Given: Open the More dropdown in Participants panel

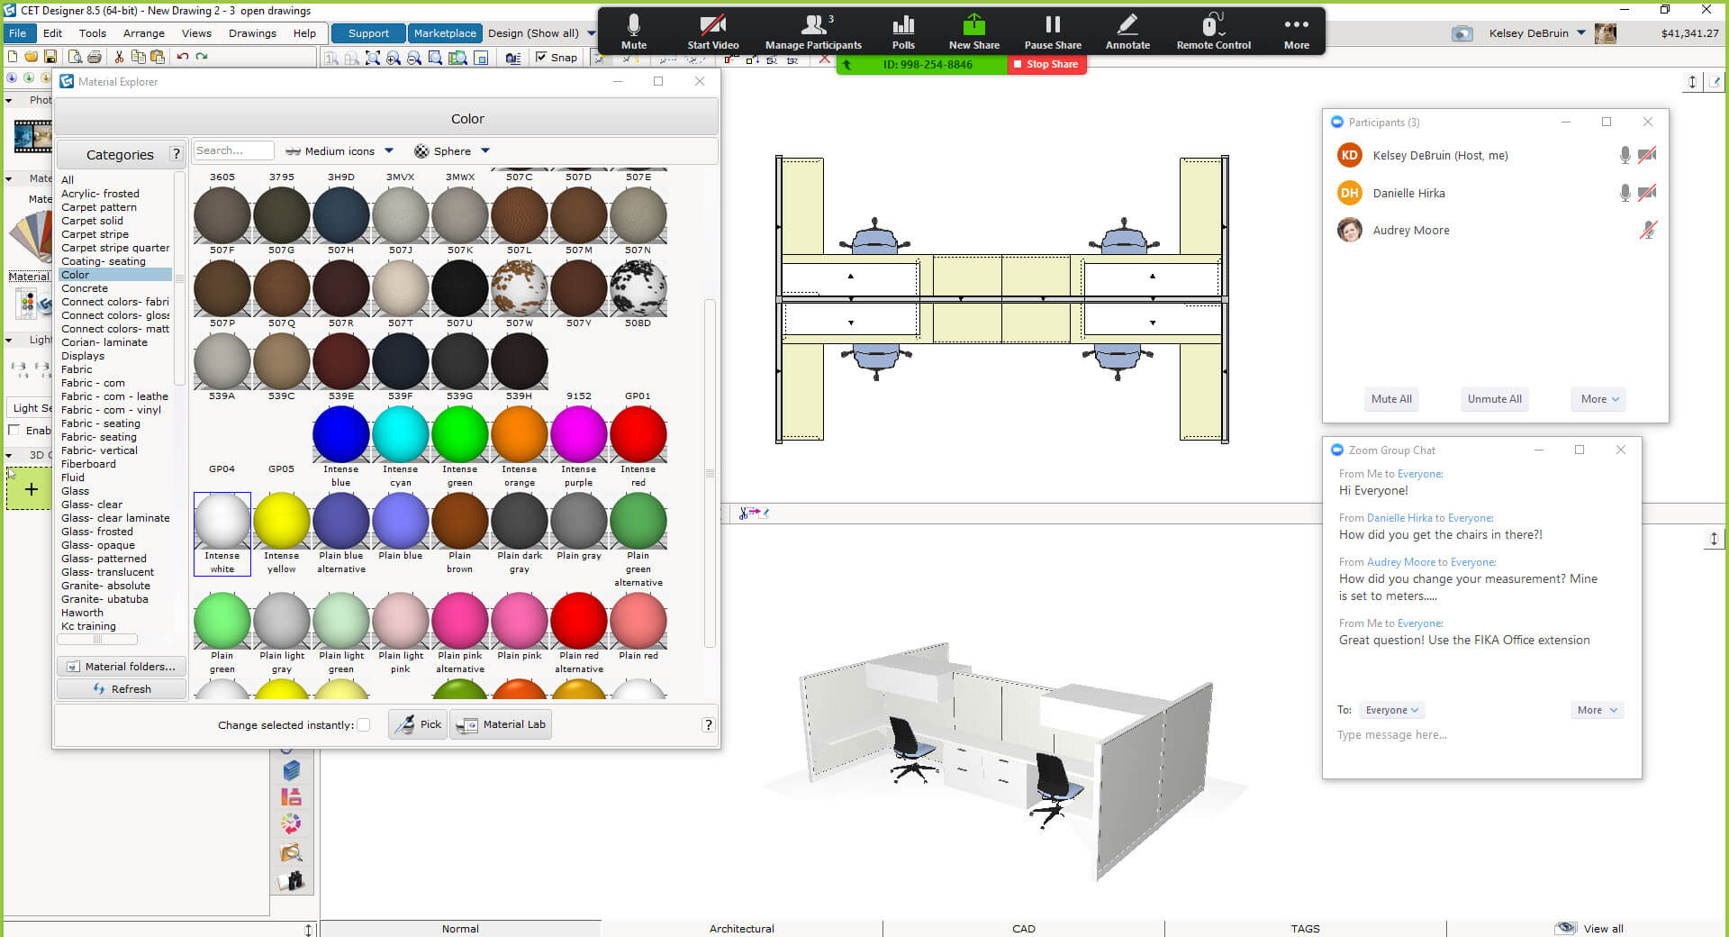Looking at the screenshot, I should click(1599, 399).
